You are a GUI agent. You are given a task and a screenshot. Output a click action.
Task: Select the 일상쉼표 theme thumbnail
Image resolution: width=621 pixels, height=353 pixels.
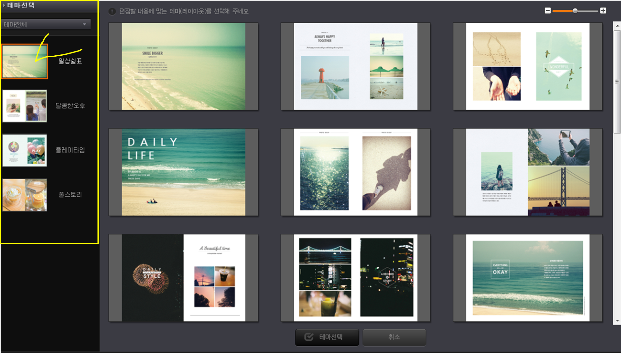tap(25, 61)
